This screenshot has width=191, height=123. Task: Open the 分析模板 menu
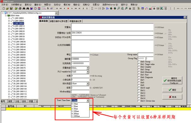coord(16,4)
